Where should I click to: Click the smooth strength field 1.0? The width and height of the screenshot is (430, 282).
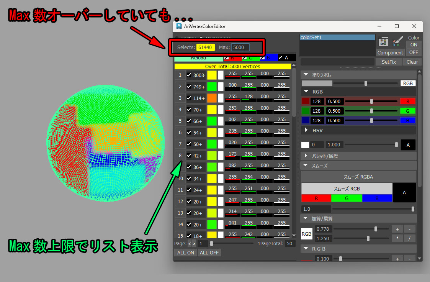pyautogui.click(x=316, y=209)
